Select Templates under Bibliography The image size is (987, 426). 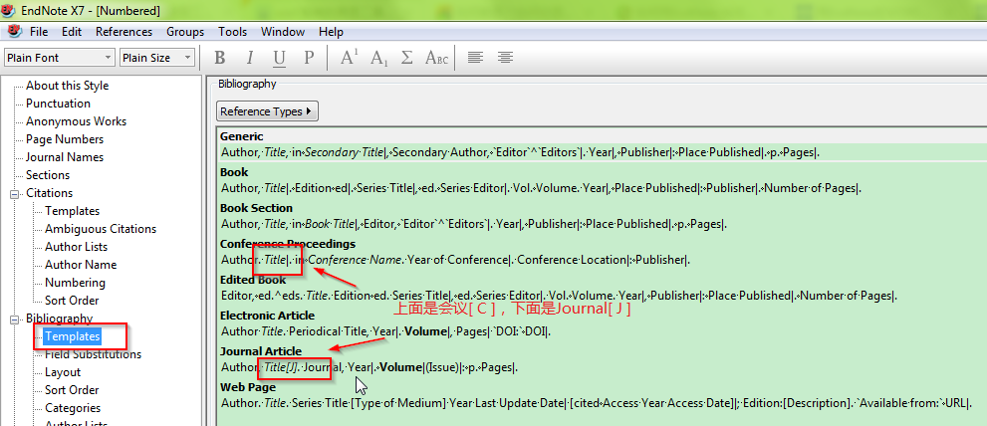click(x=72, y=336)
